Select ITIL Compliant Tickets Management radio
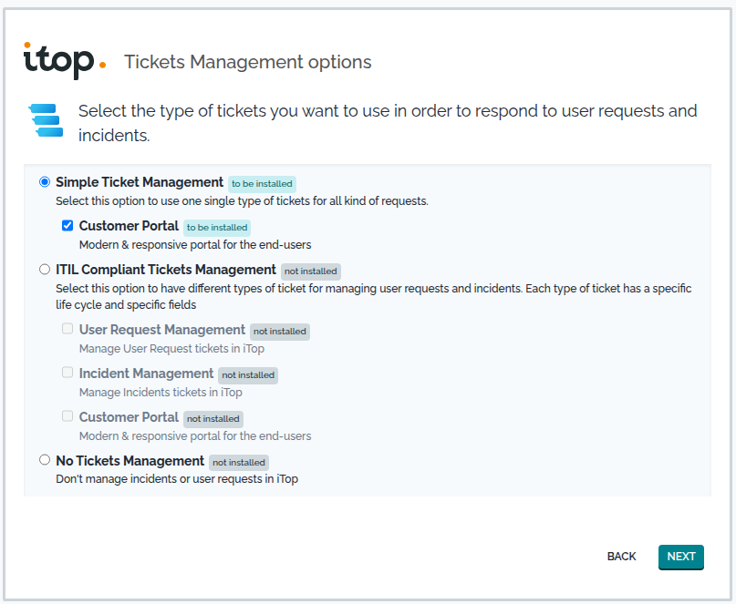The image size is (736, 604). pos(45,269)
